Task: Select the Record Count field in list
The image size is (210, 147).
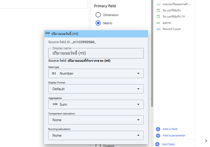Action: click(x=172, y=29)
